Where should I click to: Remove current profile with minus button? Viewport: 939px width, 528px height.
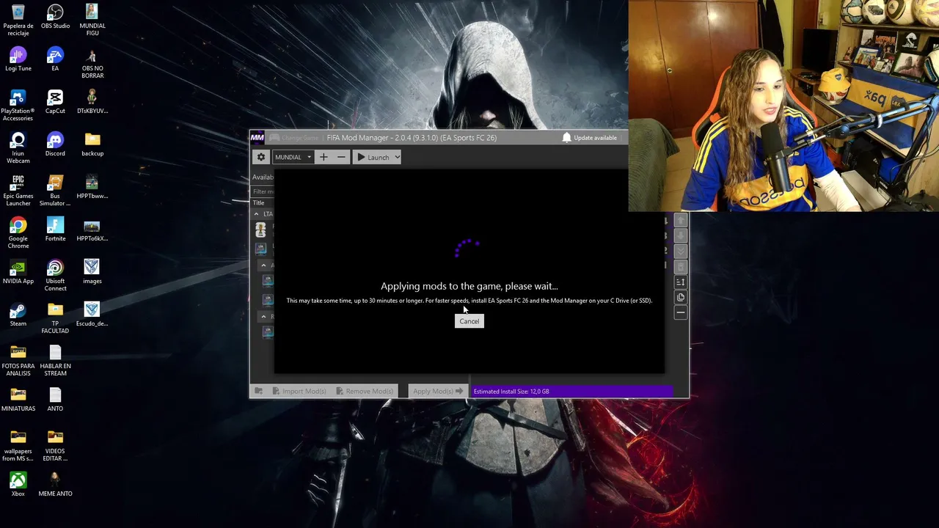341,157
